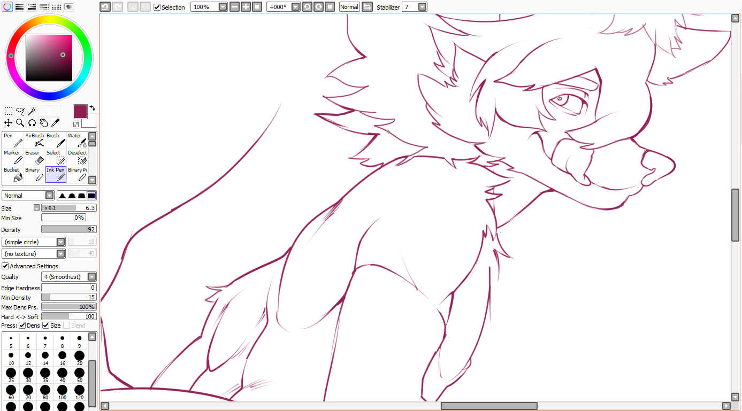Open the (simple circle) brush shape dropdown
742x411 pixels.
[34, 242]
